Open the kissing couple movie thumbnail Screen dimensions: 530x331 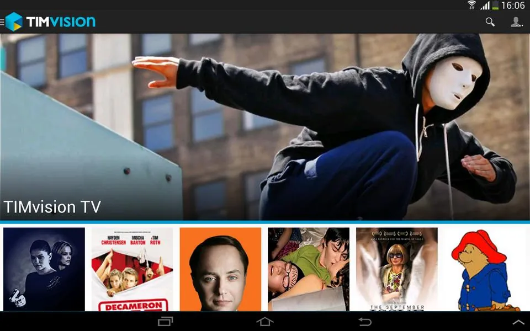(x=309, y=269)
